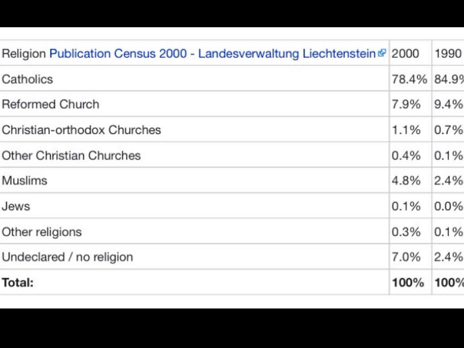Select the 2000 column header

[x=405, y=53]
